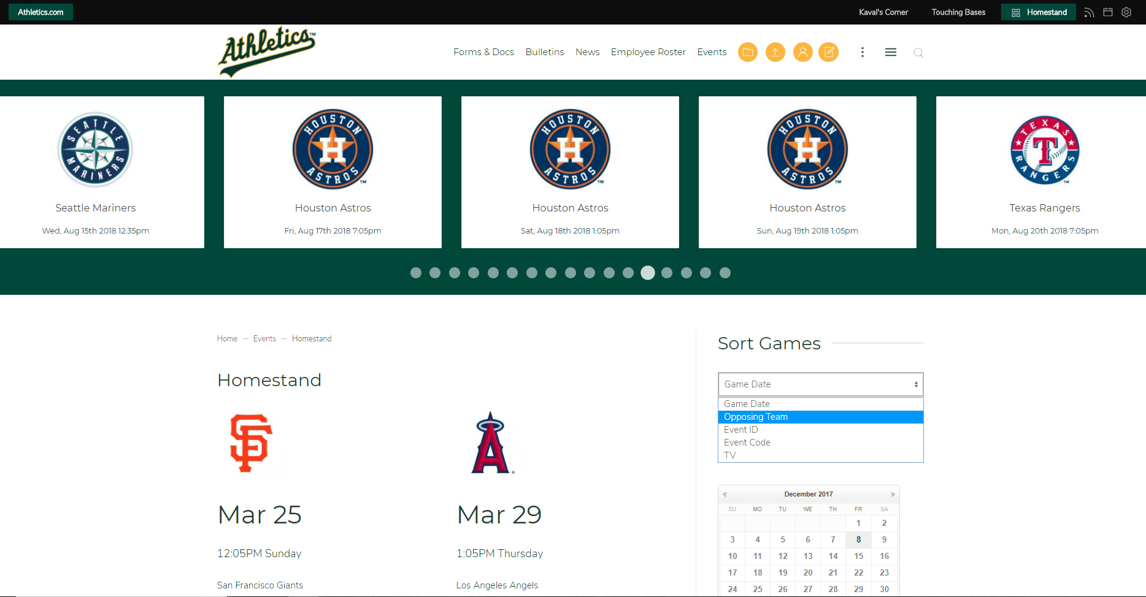Click the Athletics logo
Image resolution: width=1146 pixels, height=597 pixels.
(267, 51)
